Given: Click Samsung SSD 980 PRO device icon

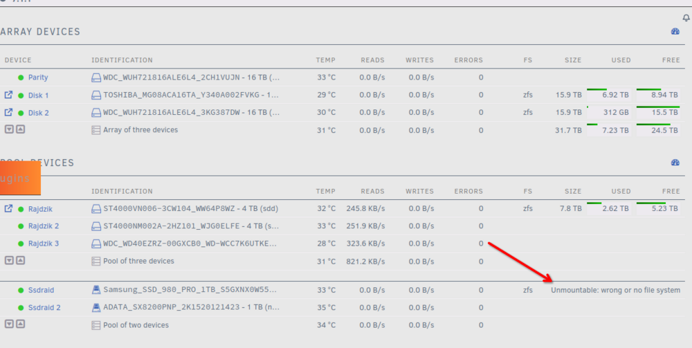Looking at the screenshot, I should pyautogui.click(x=96, y=290).
